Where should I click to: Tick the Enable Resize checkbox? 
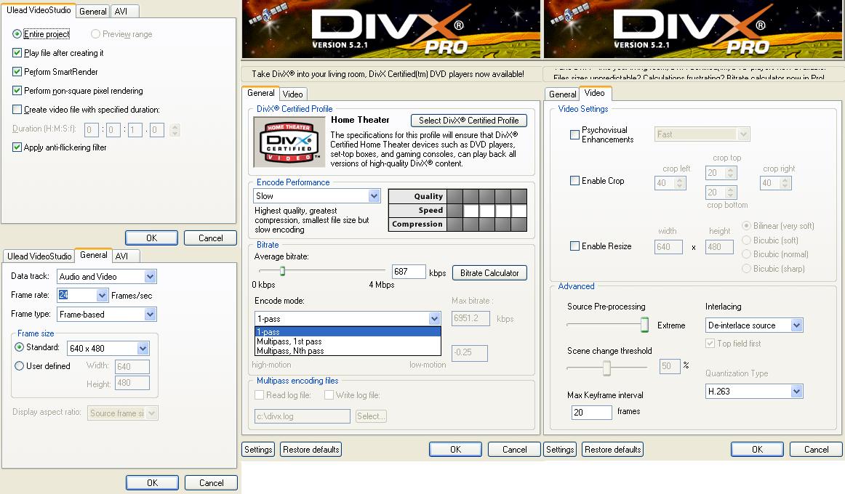574,246
